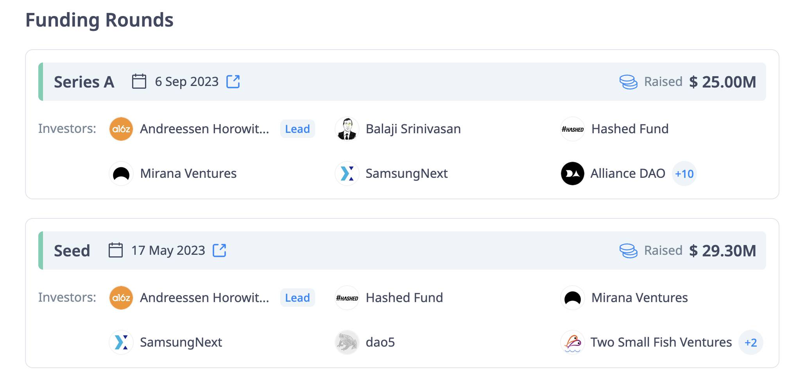Click the Seed round title
The image size is (806, 390).
[72, 251]
